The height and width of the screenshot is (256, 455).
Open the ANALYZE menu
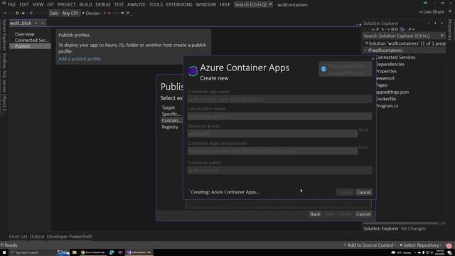(136, 5)
